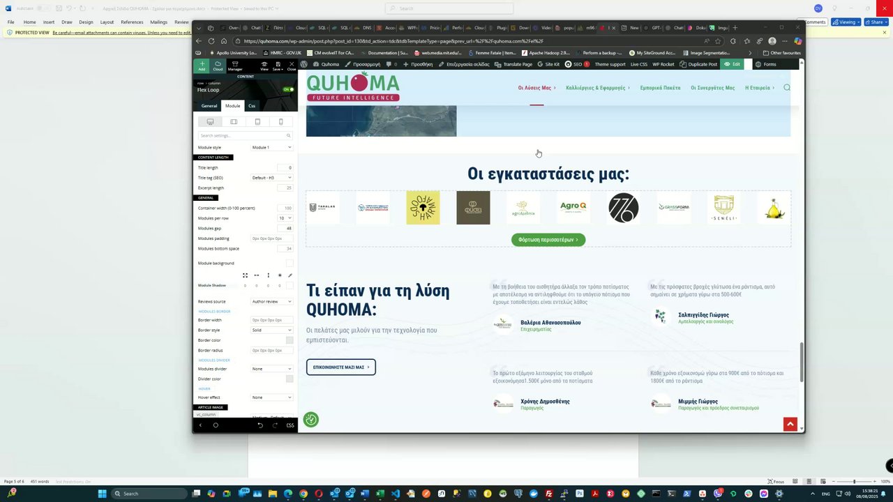Close the composer side panel
893x502 pixels.
(292, 66)
